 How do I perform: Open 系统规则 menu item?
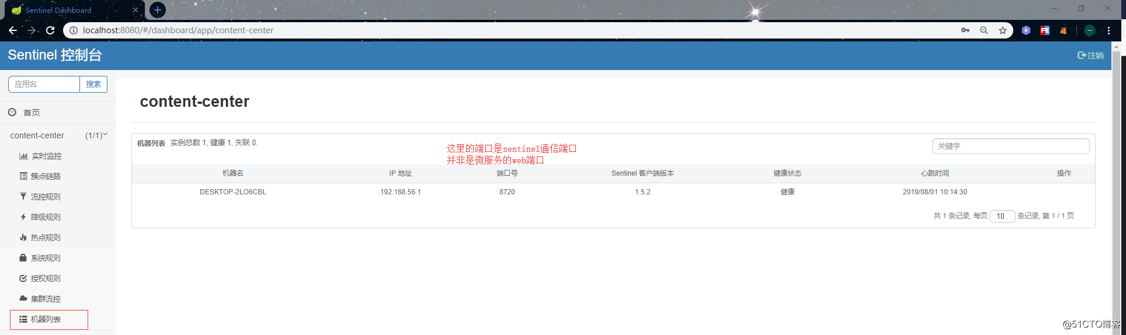tap(46, 258)
